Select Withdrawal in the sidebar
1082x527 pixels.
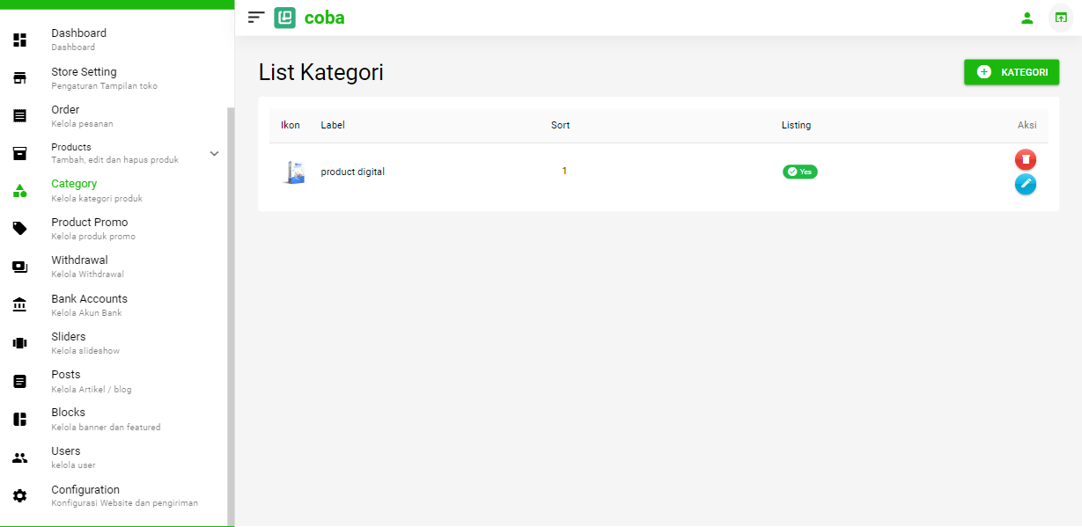[80, 266]
